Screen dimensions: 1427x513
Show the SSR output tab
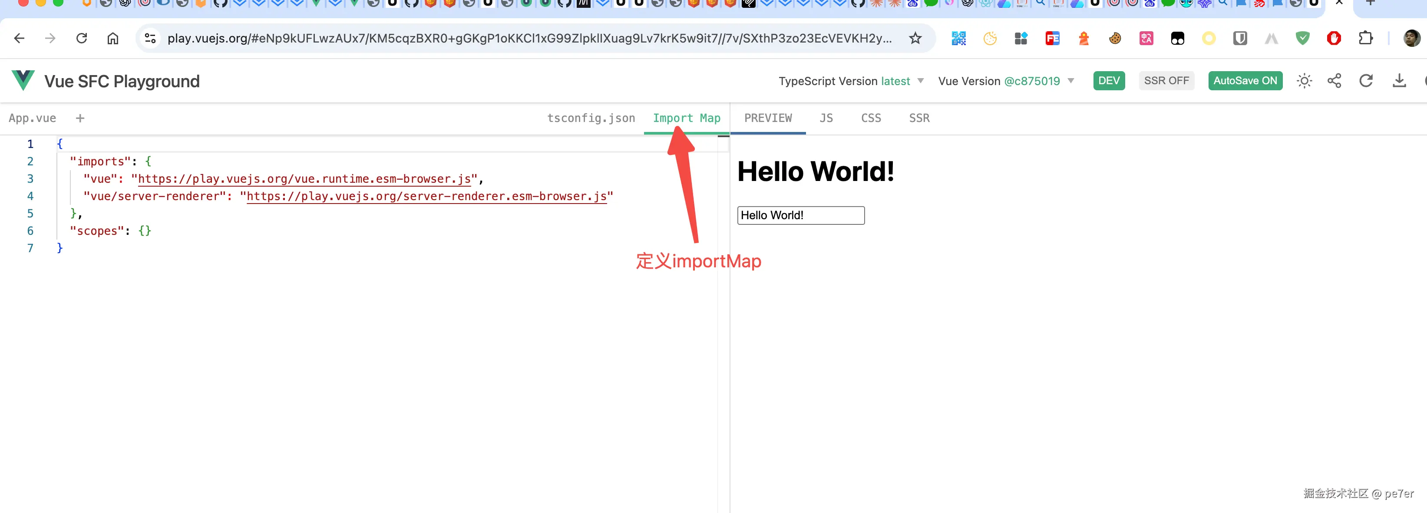click(x=919, y=118)
